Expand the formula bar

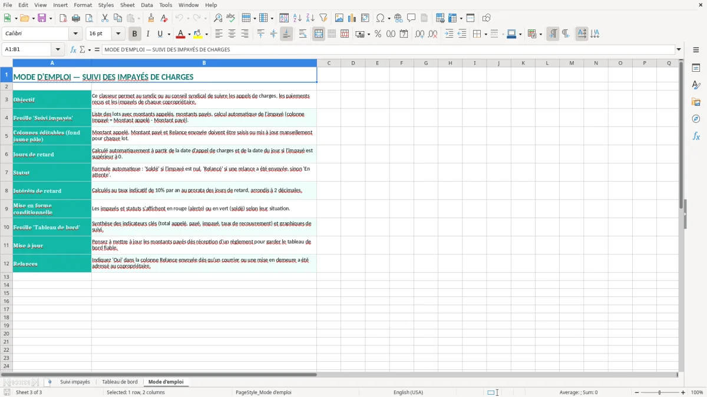tap(679, 50)
